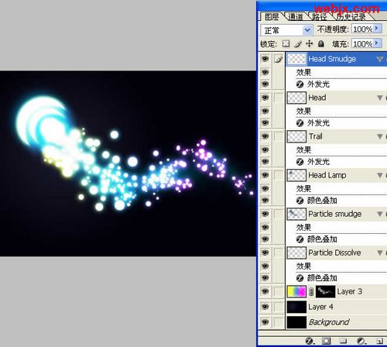This screenshot has width=387, height=347.
Task: Open the blend mode dropdown
Action: click(307, 30)
